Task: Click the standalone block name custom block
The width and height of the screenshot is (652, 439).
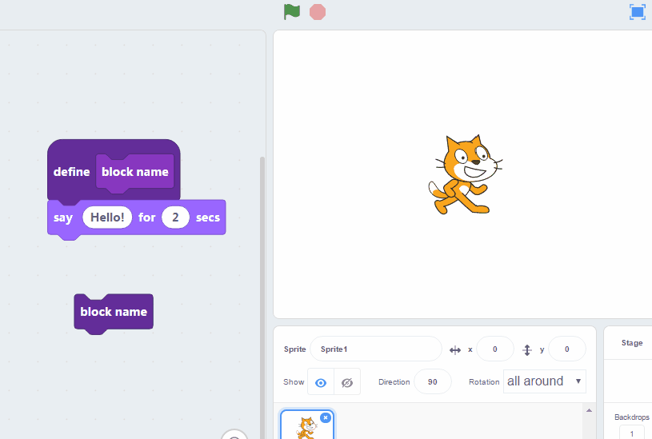Action: tap(114, 312)
